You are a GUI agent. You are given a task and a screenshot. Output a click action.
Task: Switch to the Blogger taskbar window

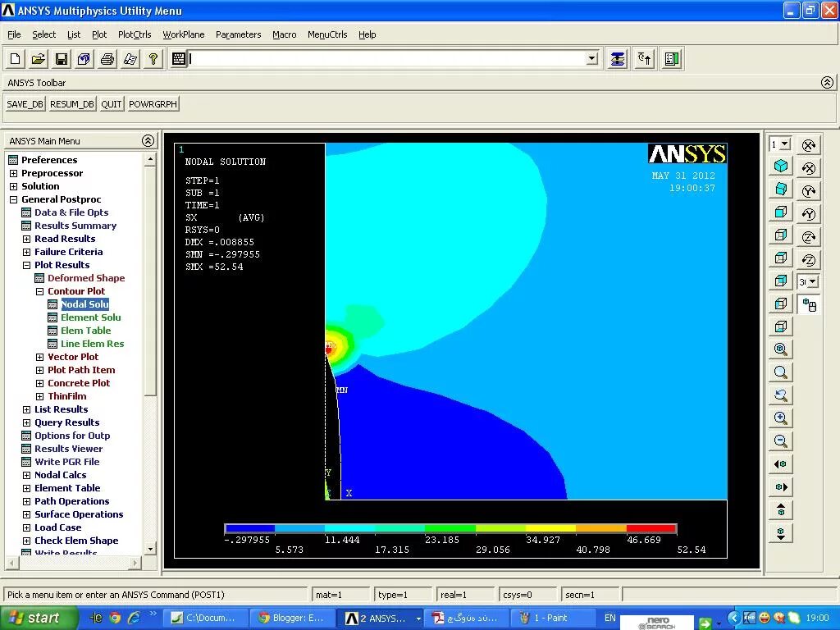click(293, 618)
